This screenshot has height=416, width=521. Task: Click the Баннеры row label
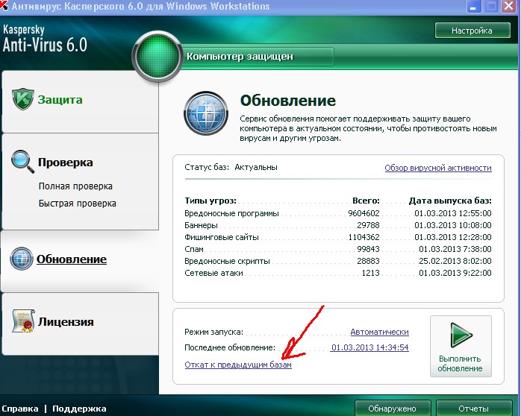tap(201, 225)
